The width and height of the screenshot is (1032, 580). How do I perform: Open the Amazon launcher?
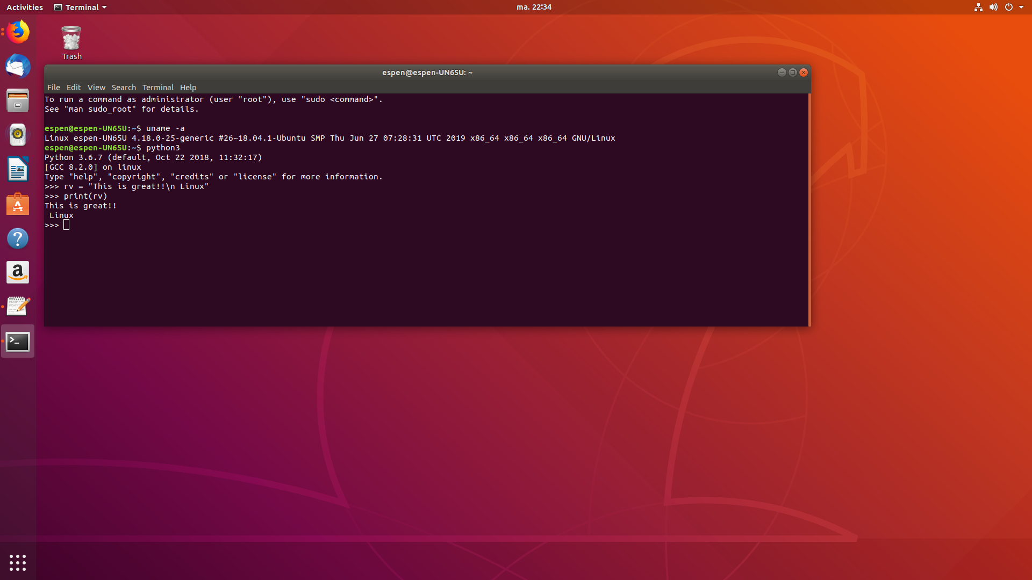(x=18, y=272)
